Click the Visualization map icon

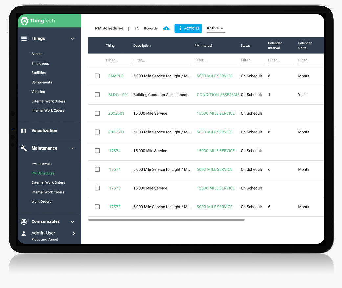pyautogui.click(x=24, y=131)
